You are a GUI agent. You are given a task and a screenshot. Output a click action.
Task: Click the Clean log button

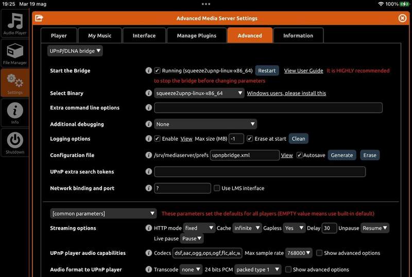(299, 138)
